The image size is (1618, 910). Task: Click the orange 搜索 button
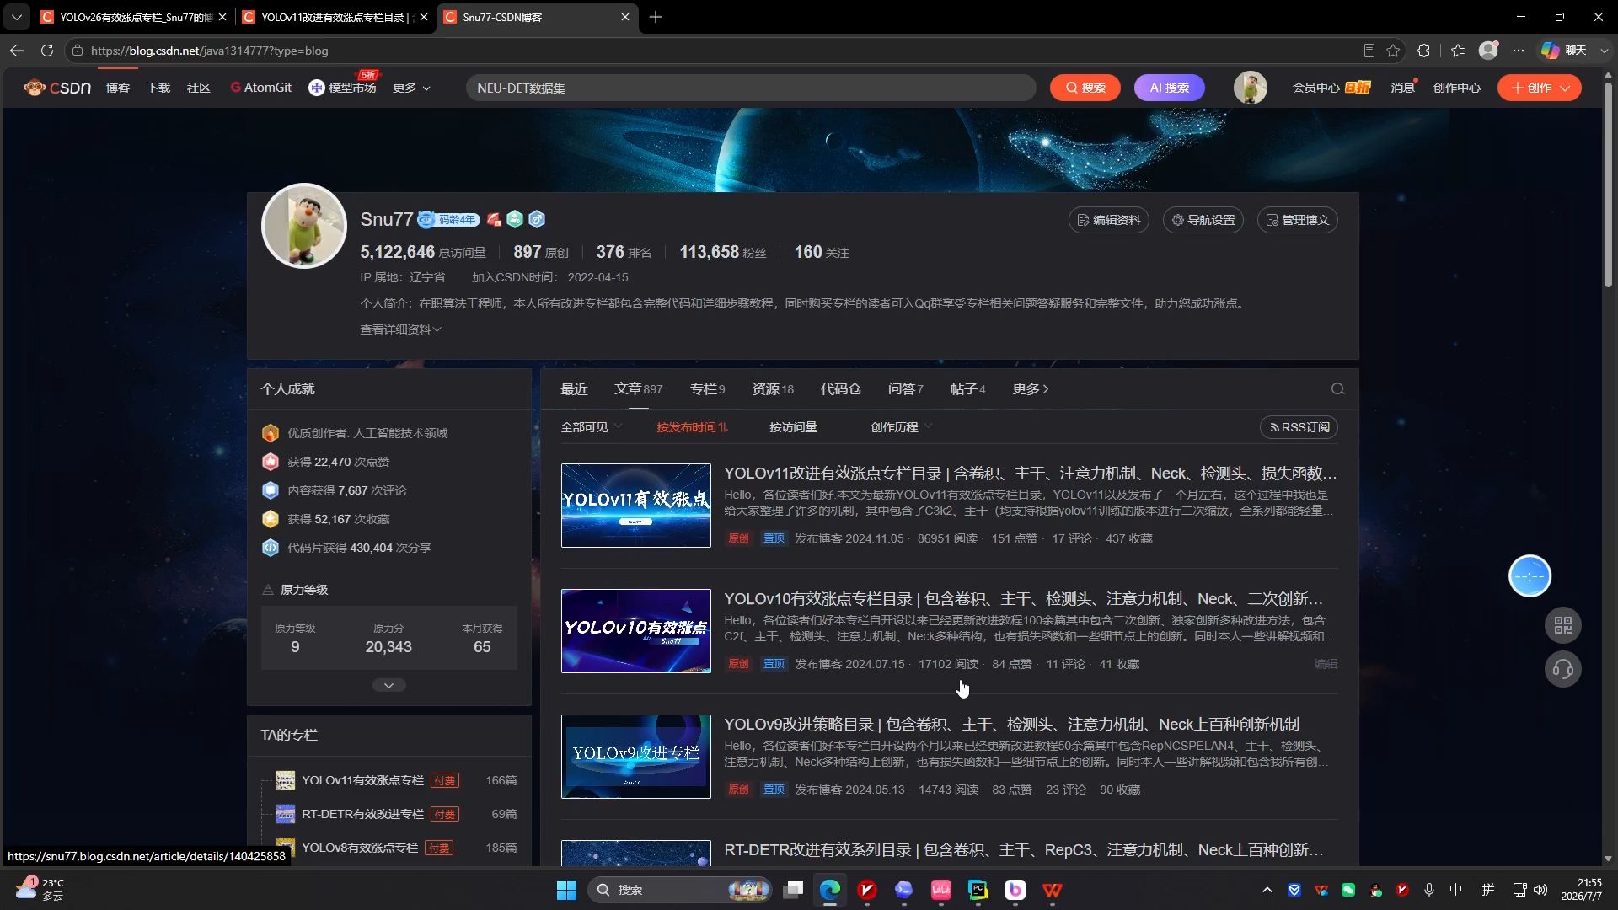tap(1085, 88)
